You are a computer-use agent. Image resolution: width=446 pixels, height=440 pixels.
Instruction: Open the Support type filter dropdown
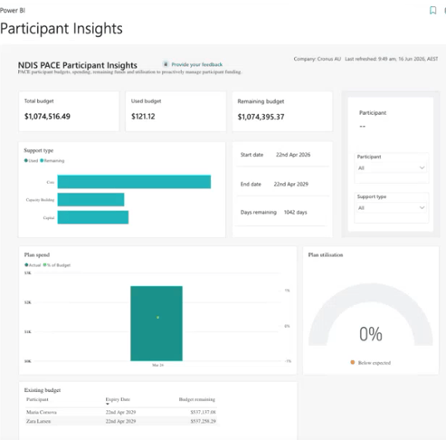pos(392,207)
